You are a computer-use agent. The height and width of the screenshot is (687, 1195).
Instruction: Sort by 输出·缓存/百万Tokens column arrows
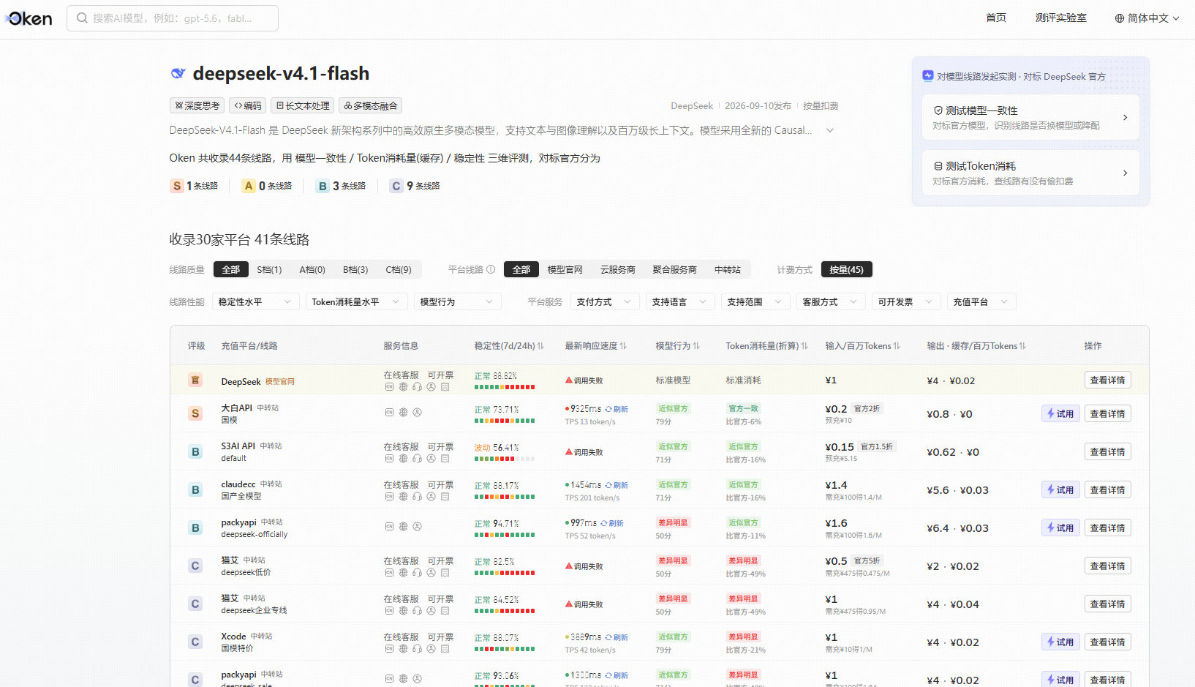coord(1022,346)
